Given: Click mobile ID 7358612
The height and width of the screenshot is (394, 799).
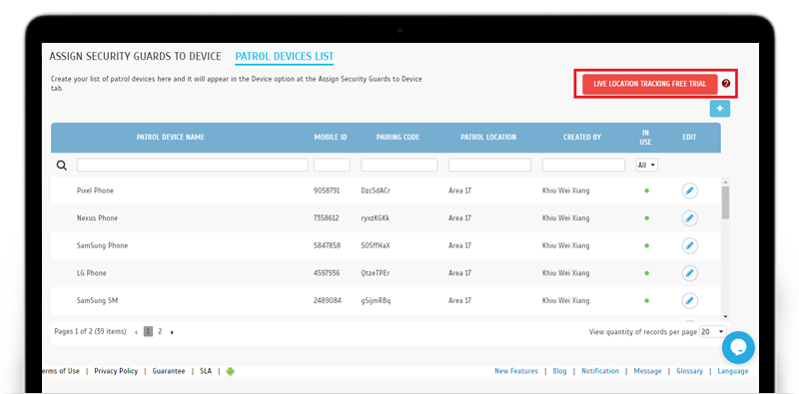Looking at the screenshot, I should 327,218.
